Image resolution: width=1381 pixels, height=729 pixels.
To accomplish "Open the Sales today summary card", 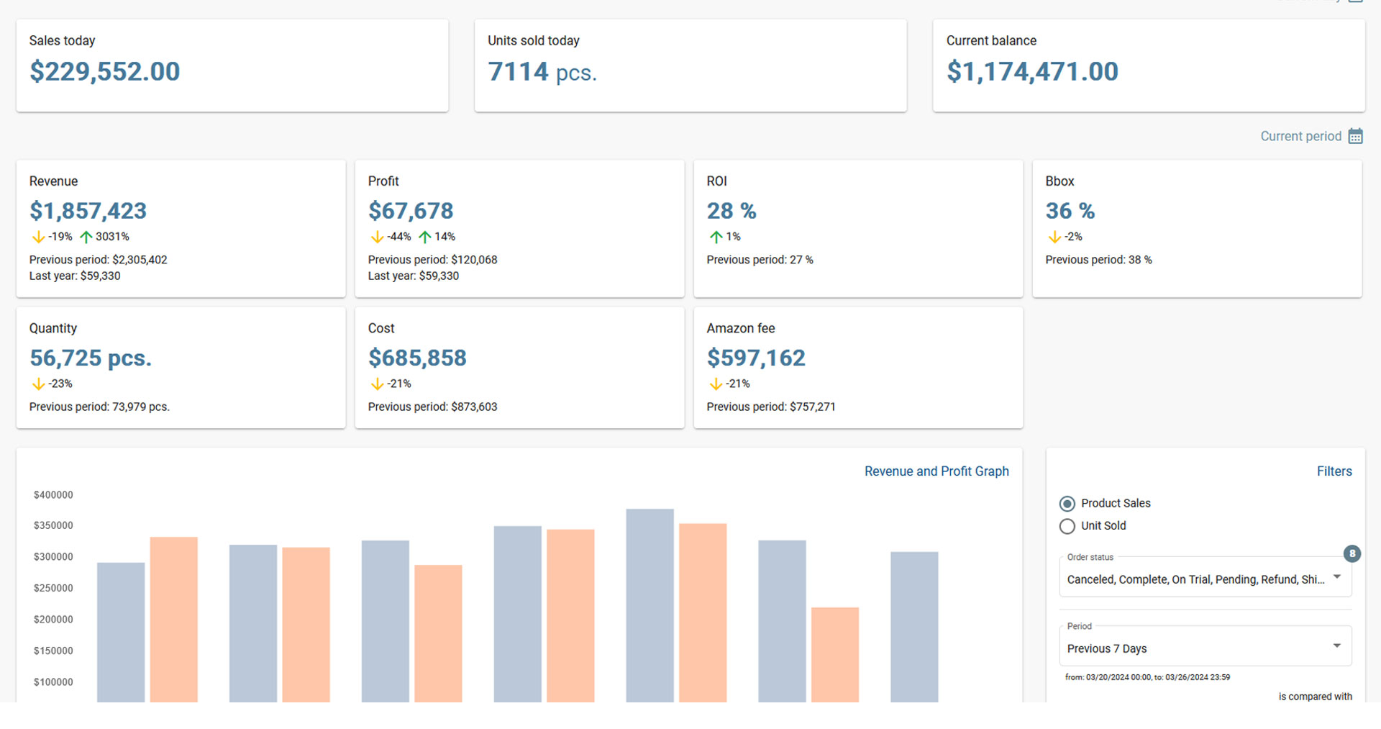I will tap(232, 65).
